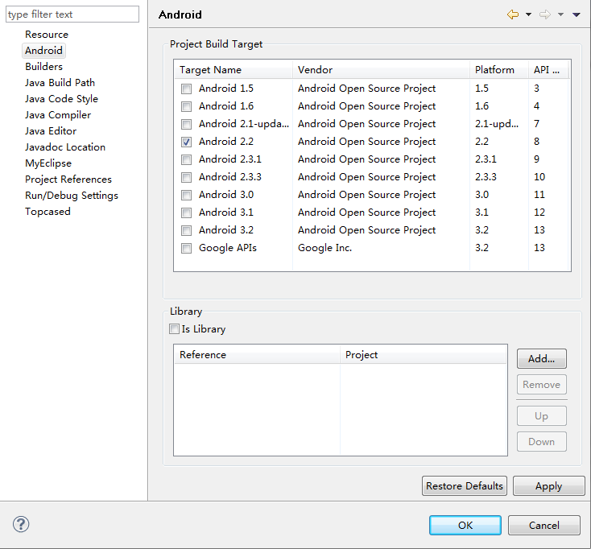Click API level 11 cell
The width and height of the screenshot is (591, 549).
coord(539,195)
